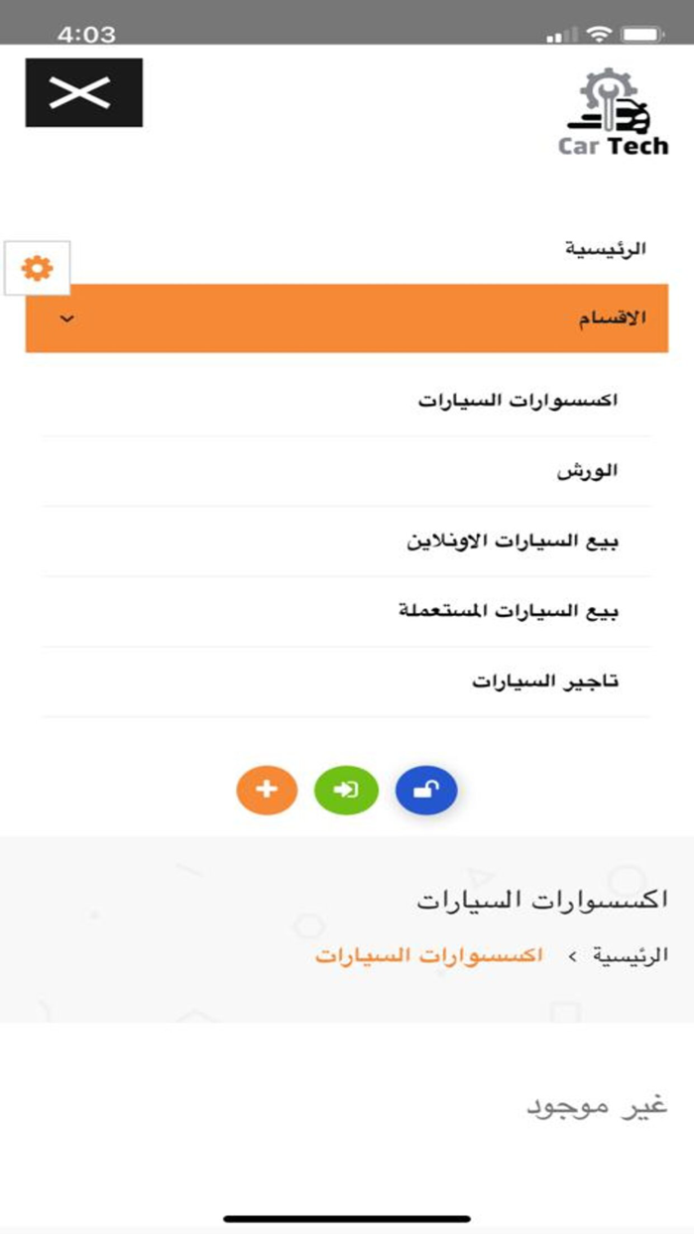Tap the Car Tech logo
Screen dimensions: 694x1234
(x=613, y=112)
